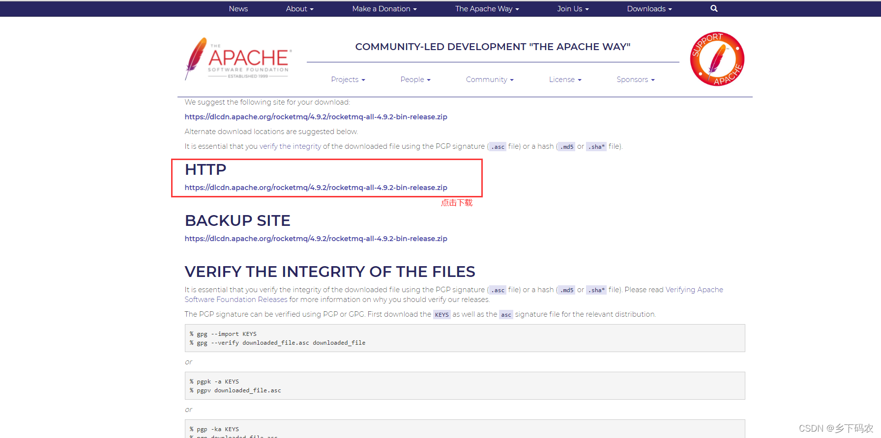The height and width of the screenshot is (438, 881).
Task: Click the gpg --verify downloaded_file.asc code line
Action: pos(278,343)
